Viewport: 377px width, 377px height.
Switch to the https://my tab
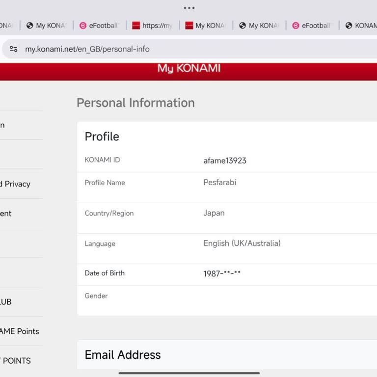pos(153,26)
